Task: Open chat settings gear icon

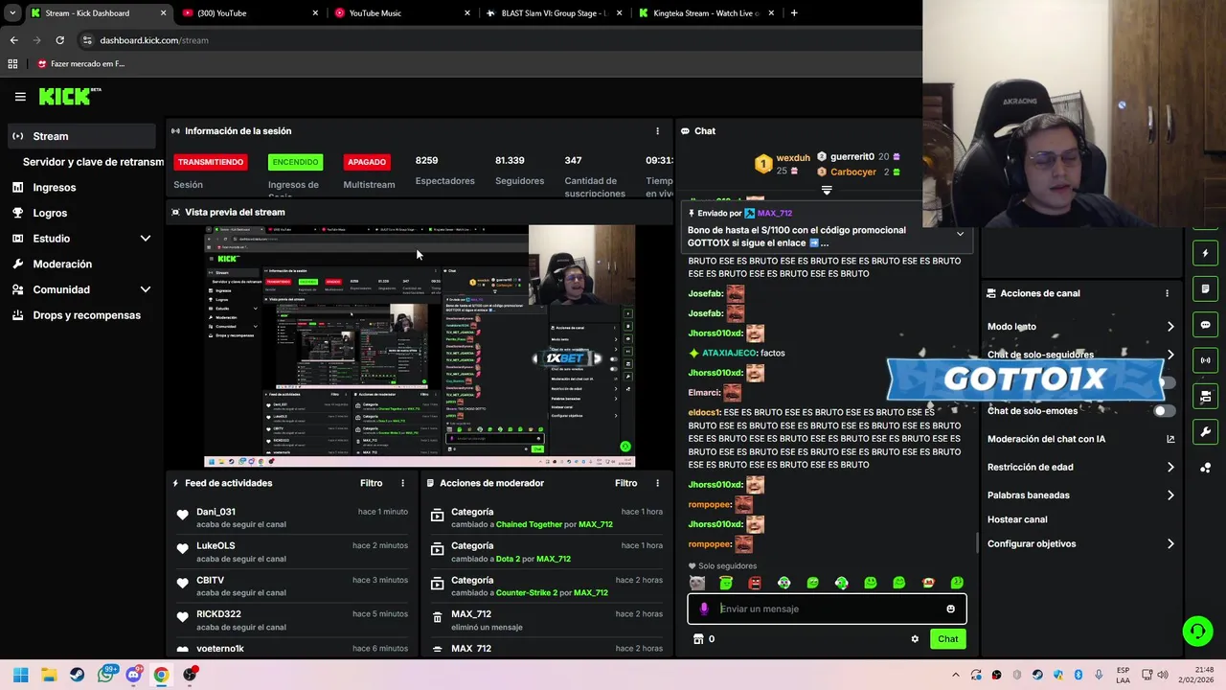Action: coord(915,639)
